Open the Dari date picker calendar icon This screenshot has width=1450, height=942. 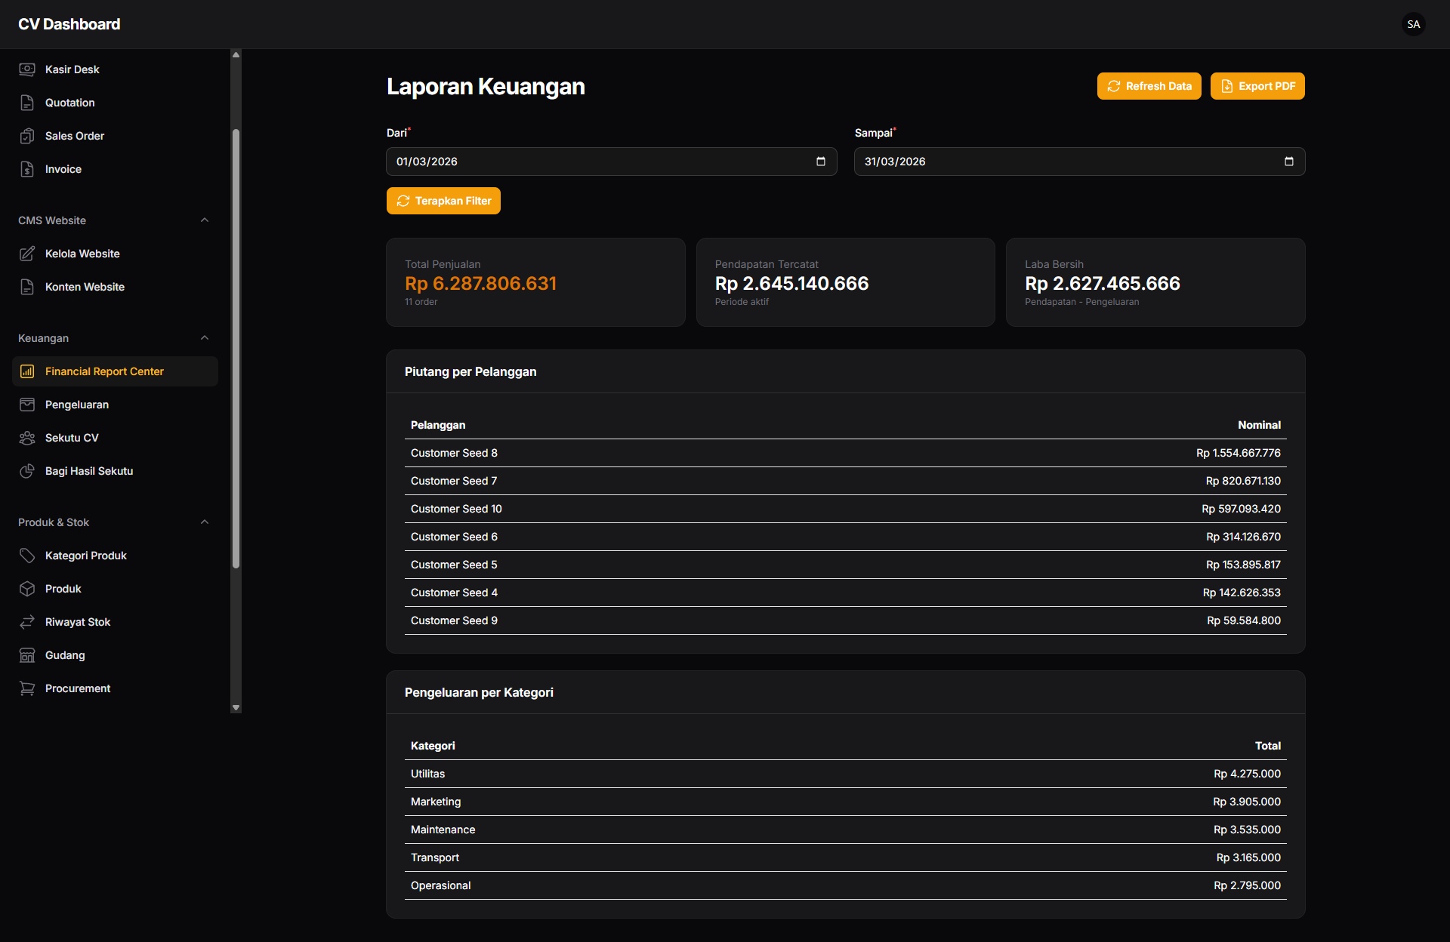(x=821, y=162)
